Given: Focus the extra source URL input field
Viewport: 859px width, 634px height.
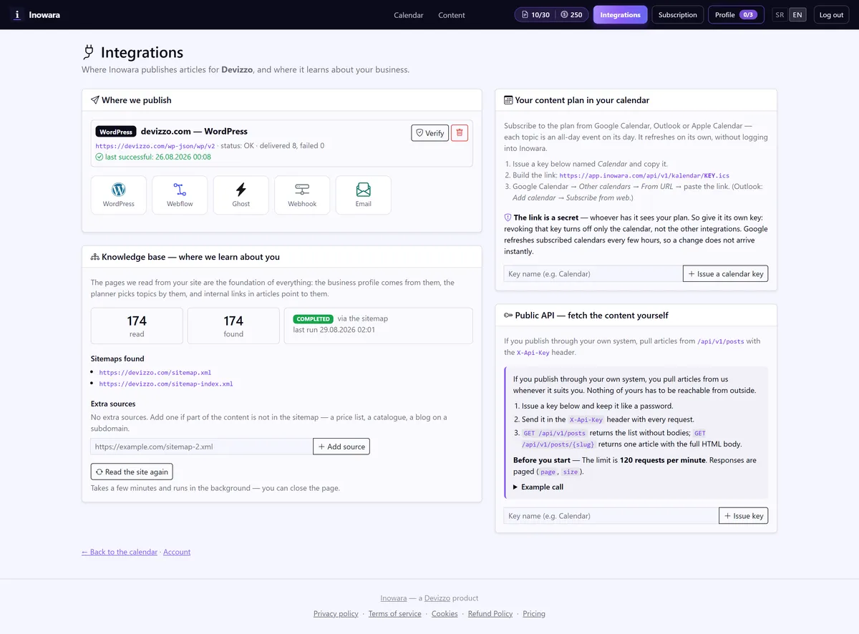Looking at the screenshot, I should (x=202, y=447).
